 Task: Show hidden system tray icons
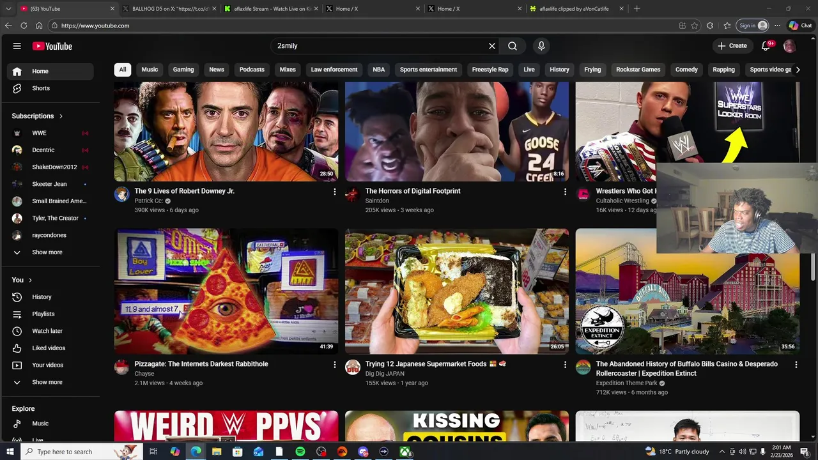click(x=722, y=452)
